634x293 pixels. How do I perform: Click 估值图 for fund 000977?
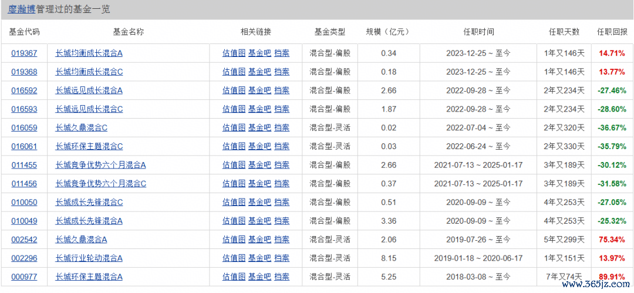[234, 277]
